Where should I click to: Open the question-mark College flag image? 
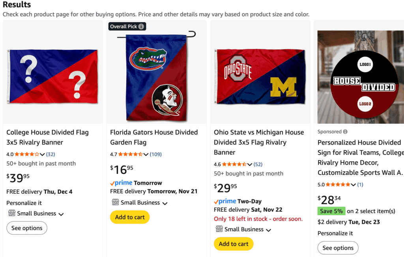pos(52,76)
